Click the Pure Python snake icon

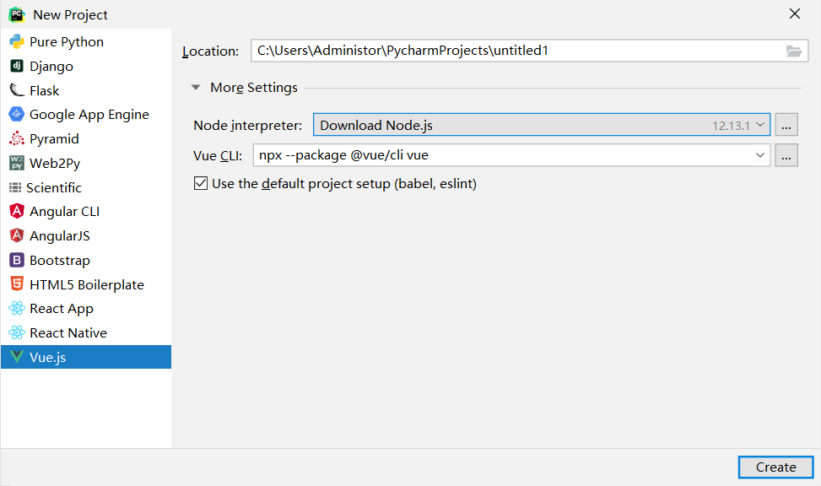[17, 42]
